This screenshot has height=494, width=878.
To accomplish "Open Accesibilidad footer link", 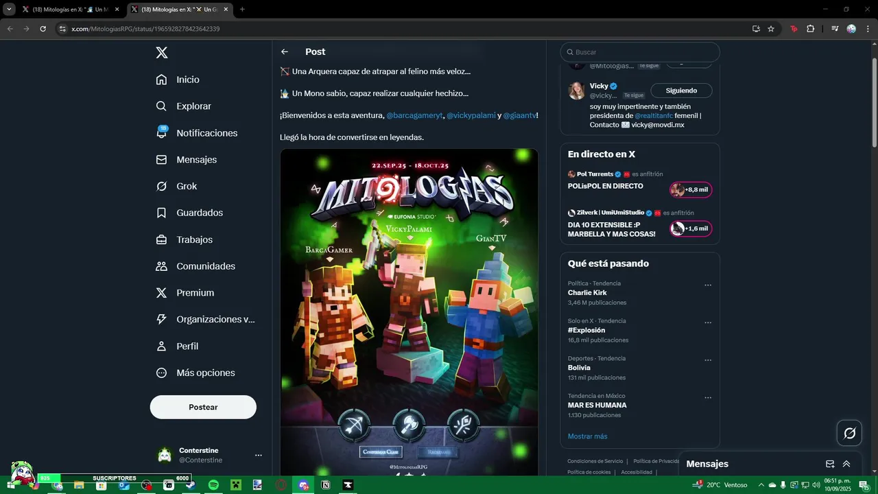I will (637, 472).
